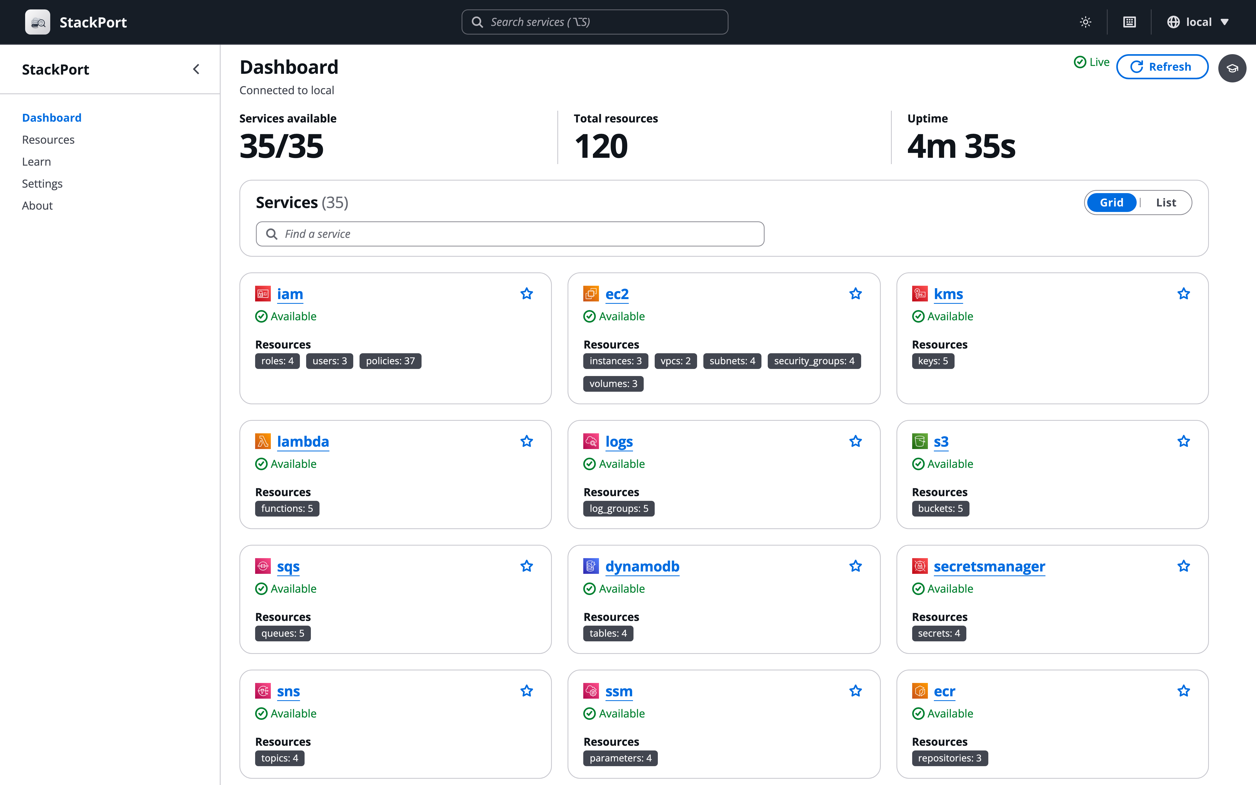This screenshot has height=785, width=1256.
Task: Click the lambda service icon
Action: tap(263, 441)
